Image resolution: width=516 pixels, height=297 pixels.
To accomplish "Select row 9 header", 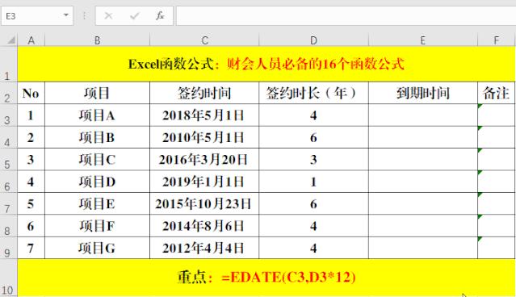I will 8,248.
